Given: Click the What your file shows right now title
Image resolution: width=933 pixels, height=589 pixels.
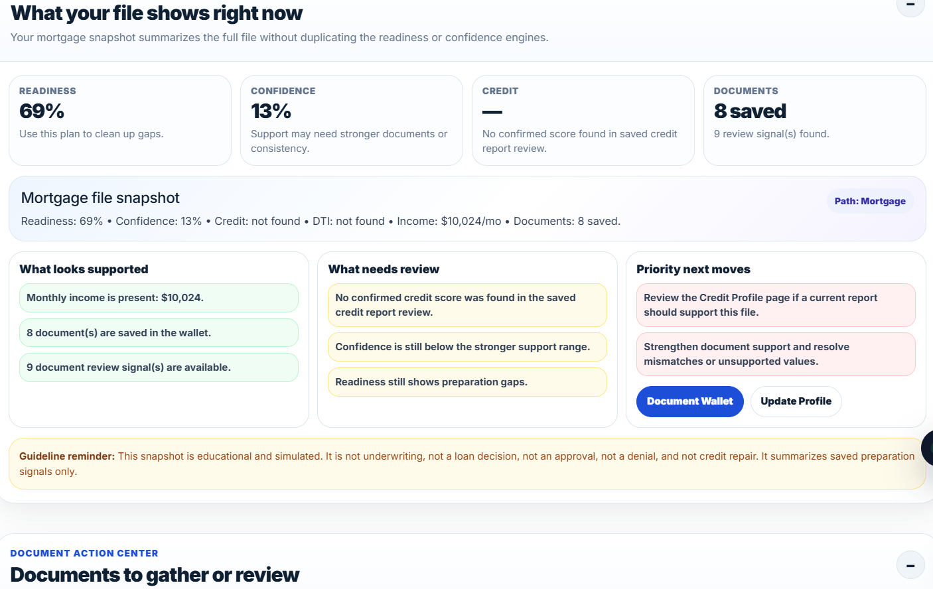Looking at the screenshot, I should tap(157, 13).
